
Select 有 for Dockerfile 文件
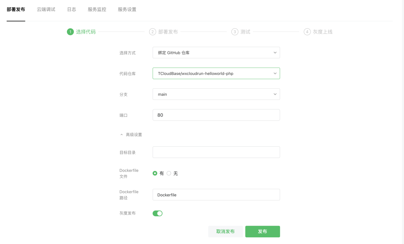(x=155, y=173)
